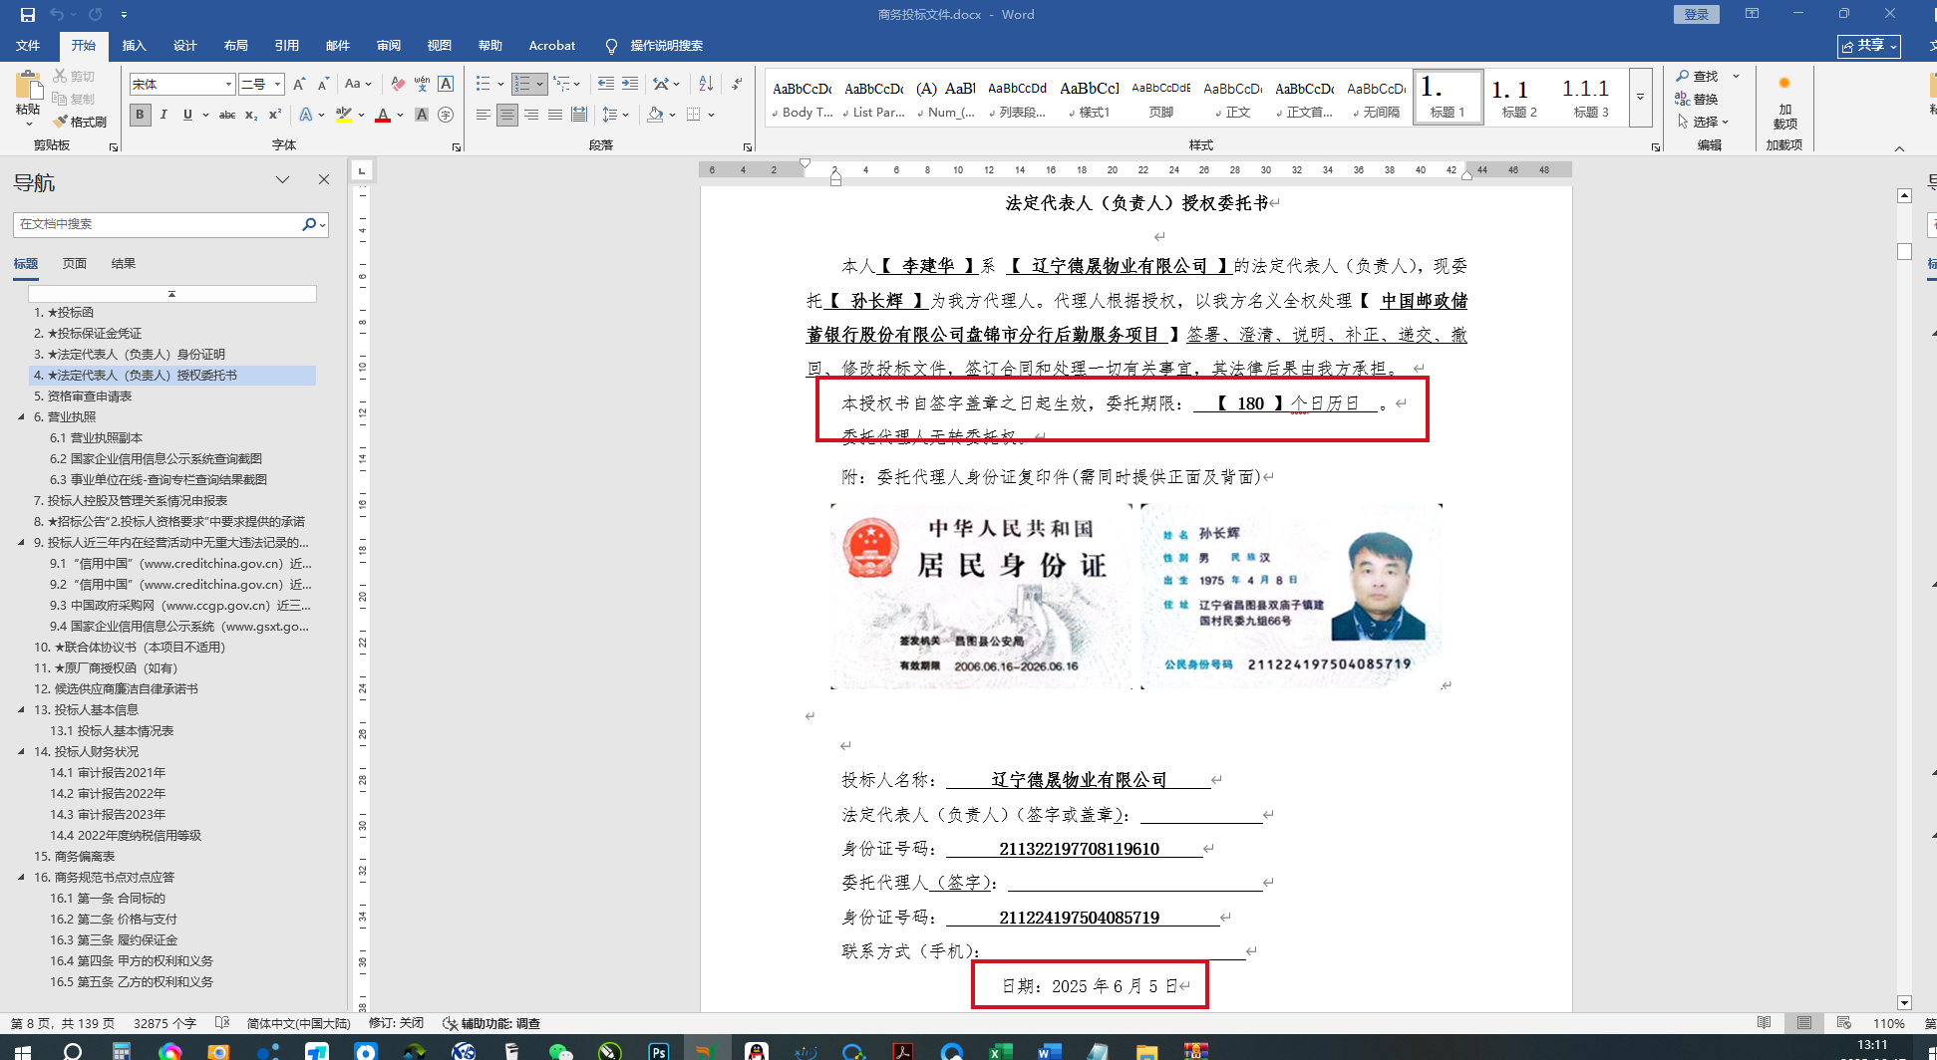Collapse the 14. 投标人财务状况 heading in navigation
The height and width of the screenshot is (1060, 1937).
(21, 752)
